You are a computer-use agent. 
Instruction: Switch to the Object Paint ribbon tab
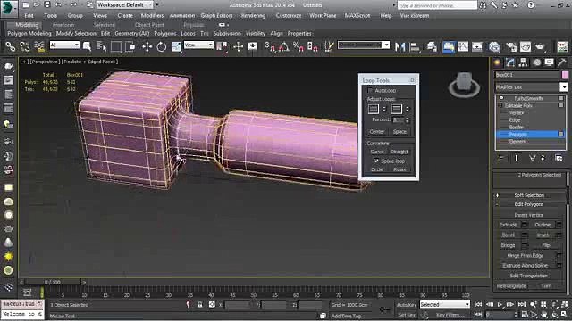click(x=149, y=25)
